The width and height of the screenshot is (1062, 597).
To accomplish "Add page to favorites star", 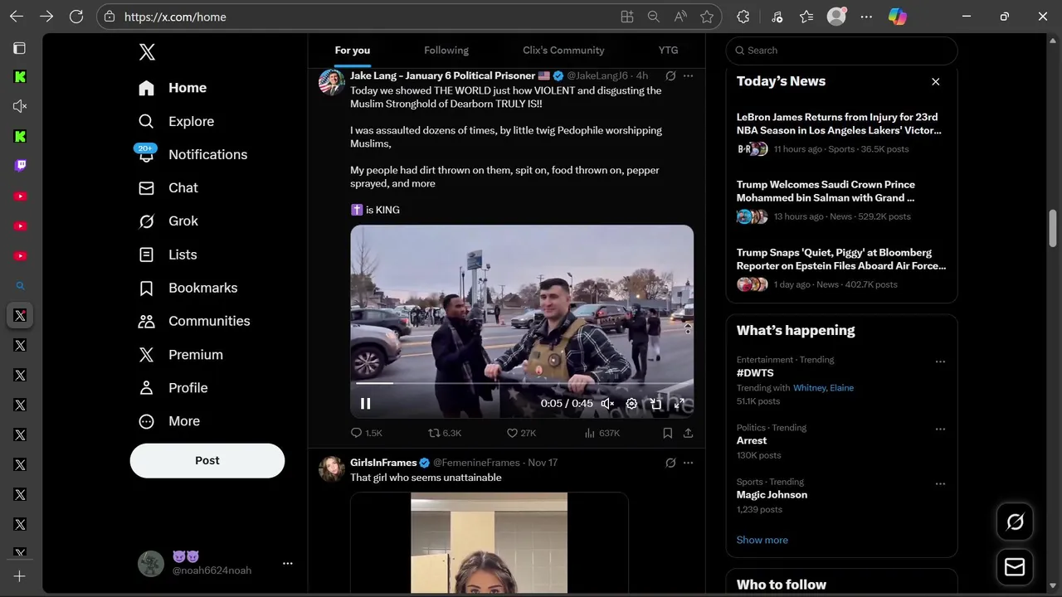I will (x=707, y=17).
